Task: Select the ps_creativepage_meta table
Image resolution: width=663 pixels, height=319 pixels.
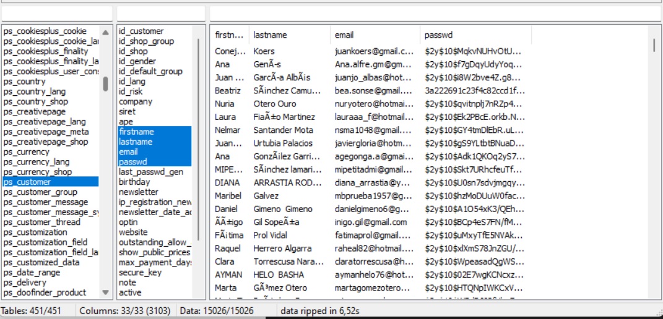Action: (x=50, y=132)
